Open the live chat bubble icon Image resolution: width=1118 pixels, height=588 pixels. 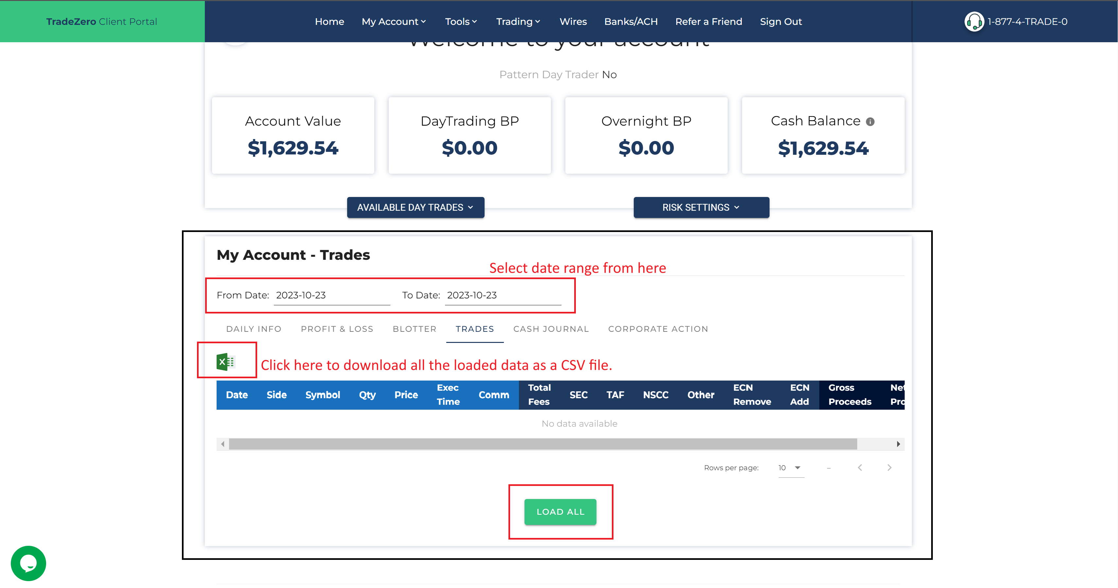tap(28, 563)
